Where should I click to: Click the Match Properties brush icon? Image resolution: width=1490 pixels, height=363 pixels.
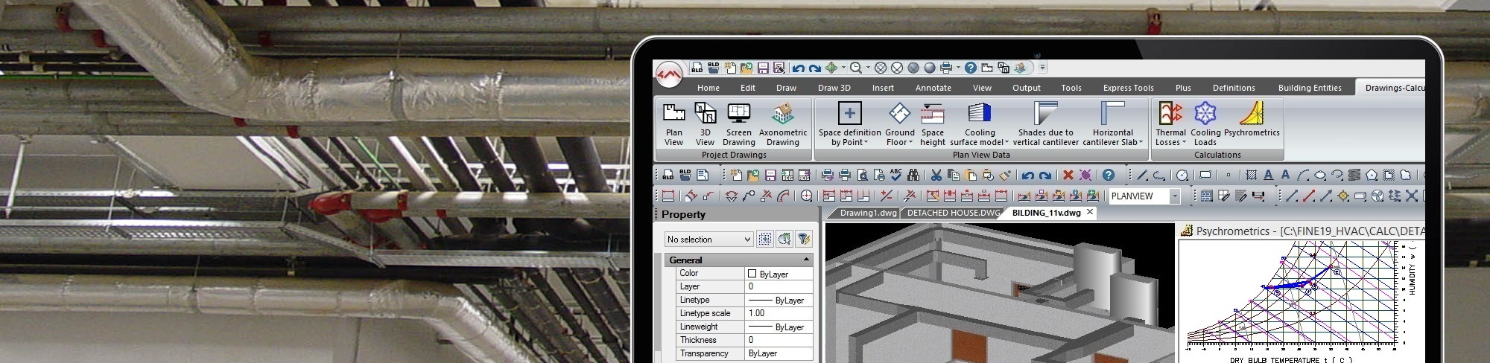[1005, 175]
